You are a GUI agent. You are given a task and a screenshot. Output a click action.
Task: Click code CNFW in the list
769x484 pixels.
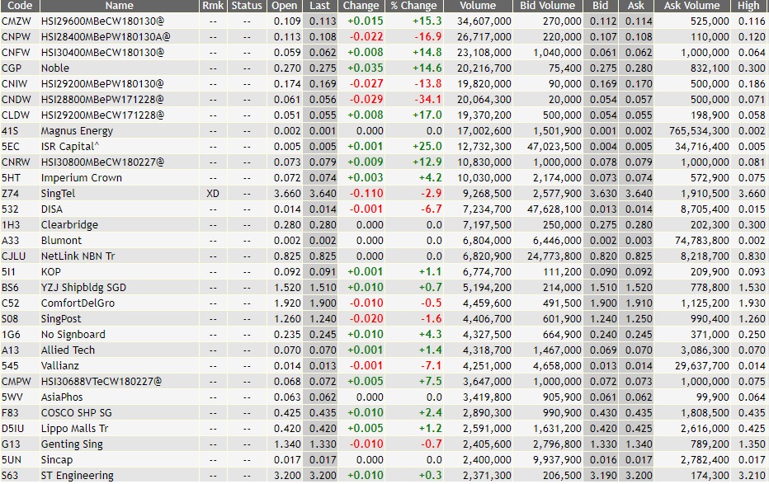16,53
